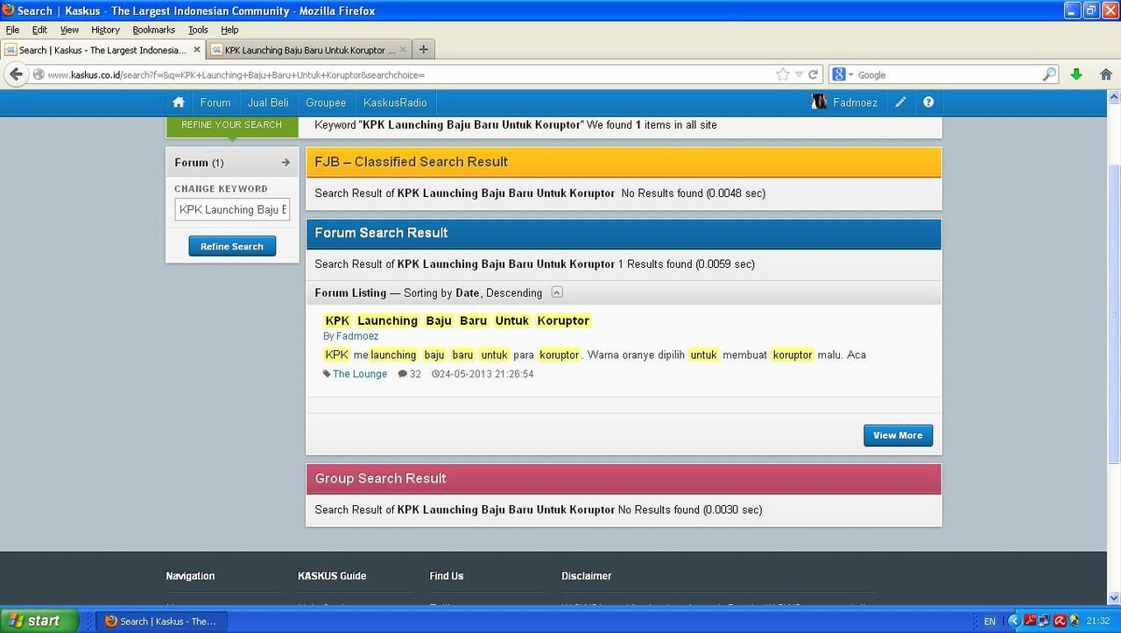
Task: Click the tag icon beside The Lounge
Action: [327, 374]
